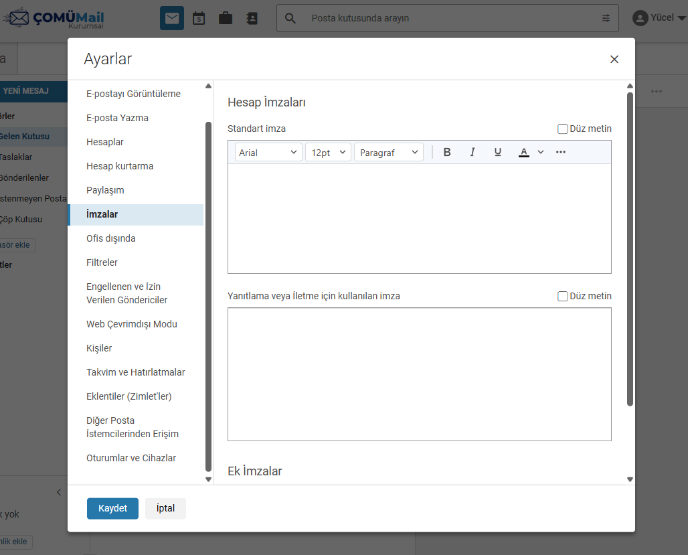Click scroll-up arrow of settings menu list
This screenshot has height=555, width=688.
click(208, 86)
